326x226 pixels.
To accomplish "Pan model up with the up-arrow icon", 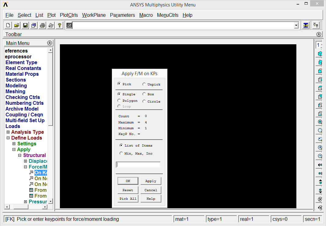I will pos(320,182).
